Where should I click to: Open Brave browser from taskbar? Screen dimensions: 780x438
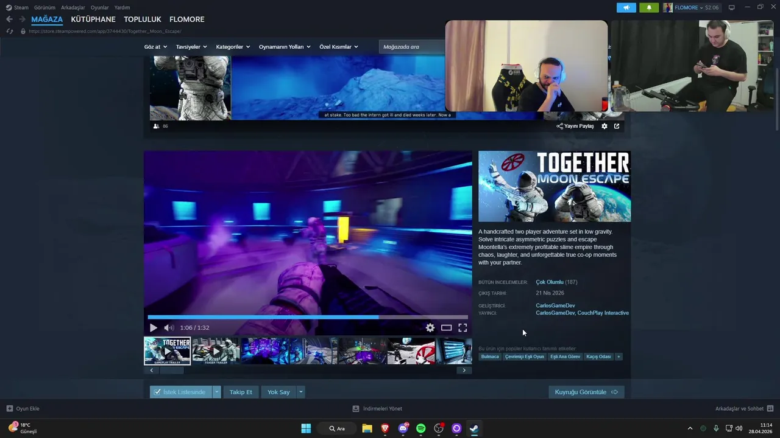pyautogui.click(x=385, y=428)
